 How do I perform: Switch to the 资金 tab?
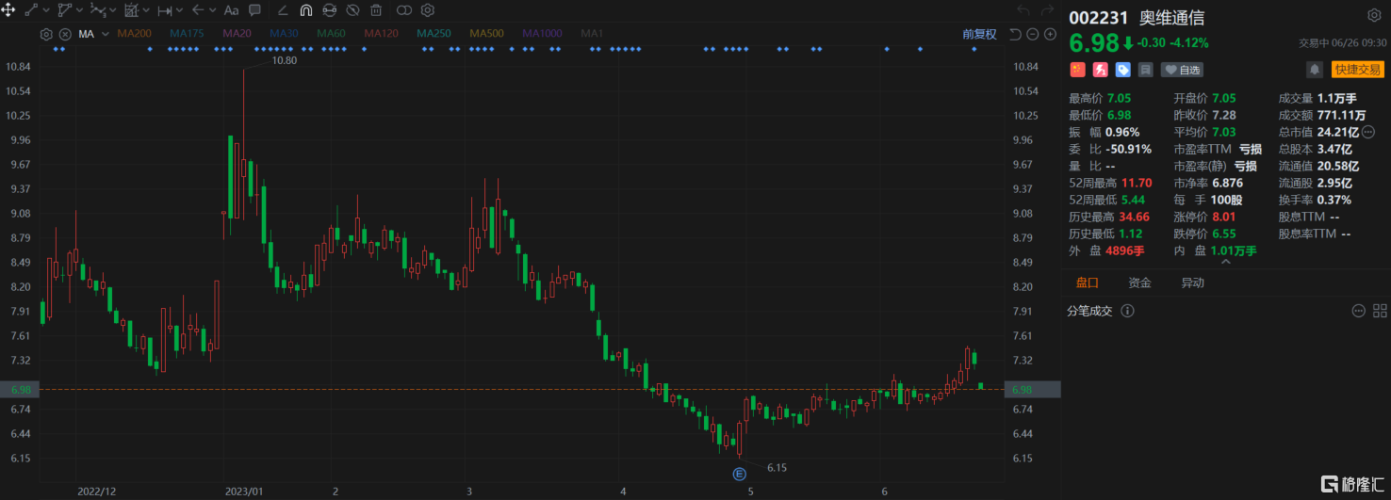pos(1139,282)
